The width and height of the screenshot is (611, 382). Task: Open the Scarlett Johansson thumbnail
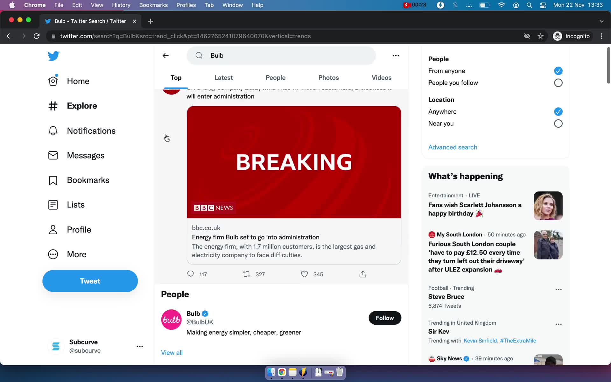(548, 206)
